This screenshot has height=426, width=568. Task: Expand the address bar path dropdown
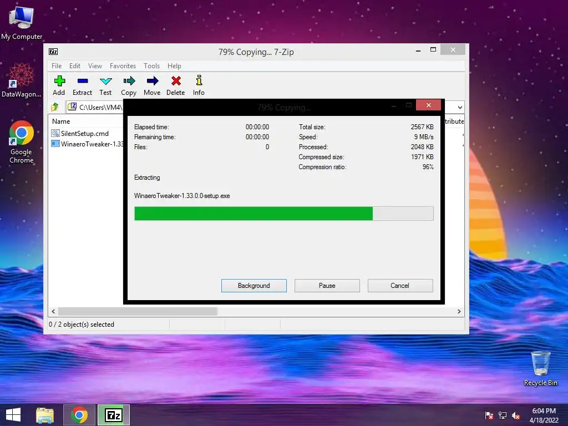point(460,107)
